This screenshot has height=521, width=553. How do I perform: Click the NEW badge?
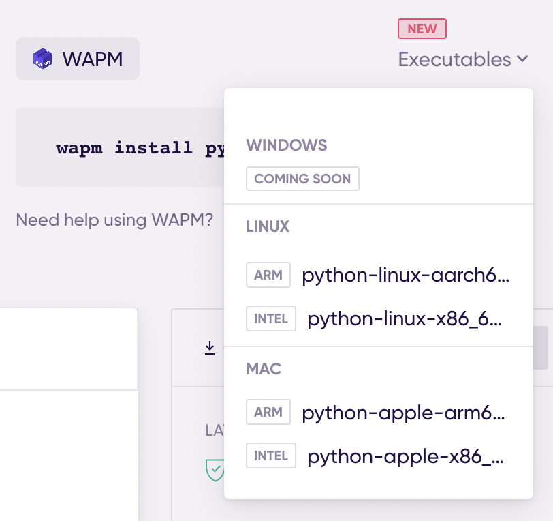tap(422, 29)
